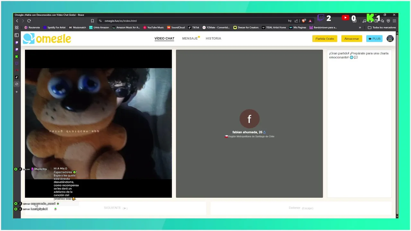The image size is (411, 231).
Task: Open the Spotify For Artist bookmark
Action: pos(54,28)
